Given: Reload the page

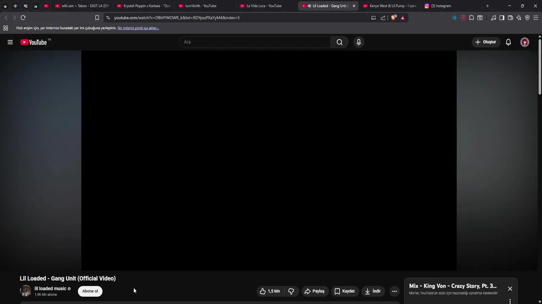Looking at the screenshot, I should (23, 18).
